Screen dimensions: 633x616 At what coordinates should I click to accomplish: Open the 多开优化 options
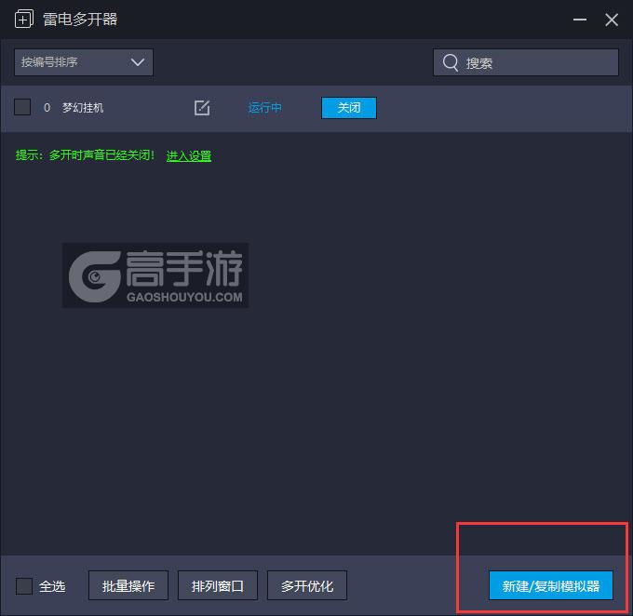(x=307, y=585)
